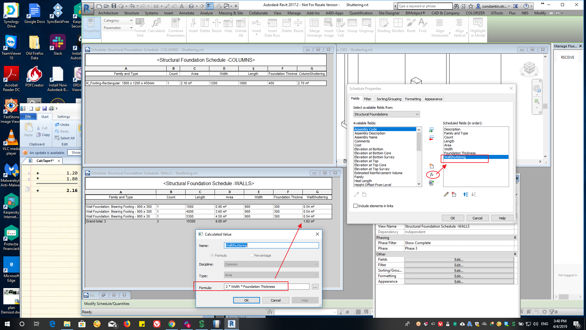586x330 pixels.
Task: Click the Highlight in Model ribbon icon
Action: (x=478, y=27)
